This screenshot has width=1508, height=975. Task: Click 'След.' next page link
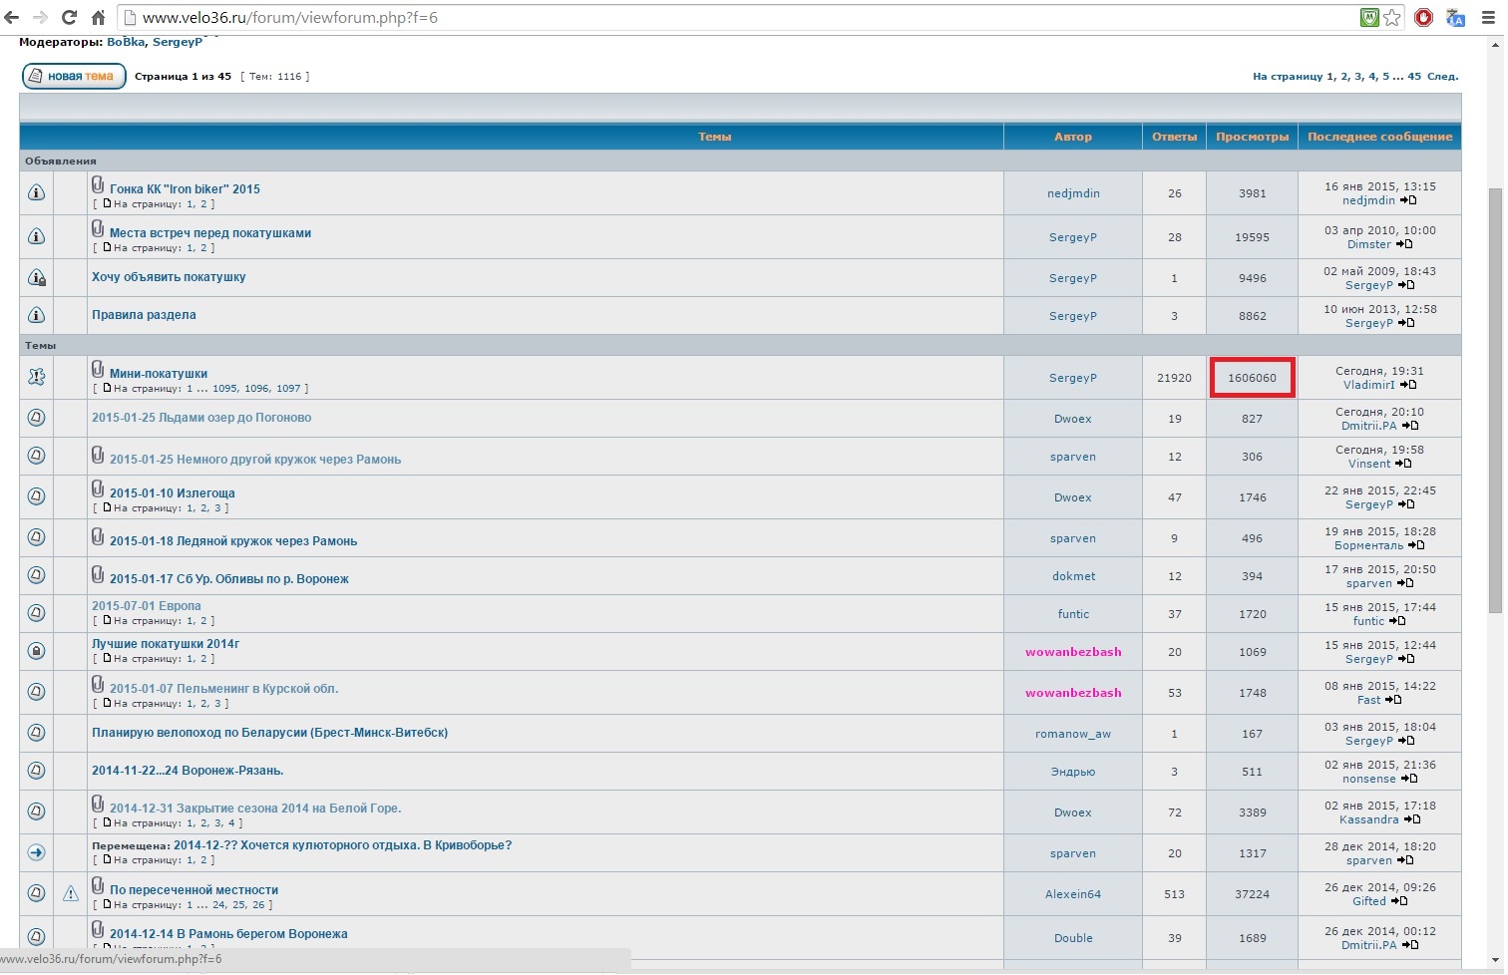(x=1442, y=76)
